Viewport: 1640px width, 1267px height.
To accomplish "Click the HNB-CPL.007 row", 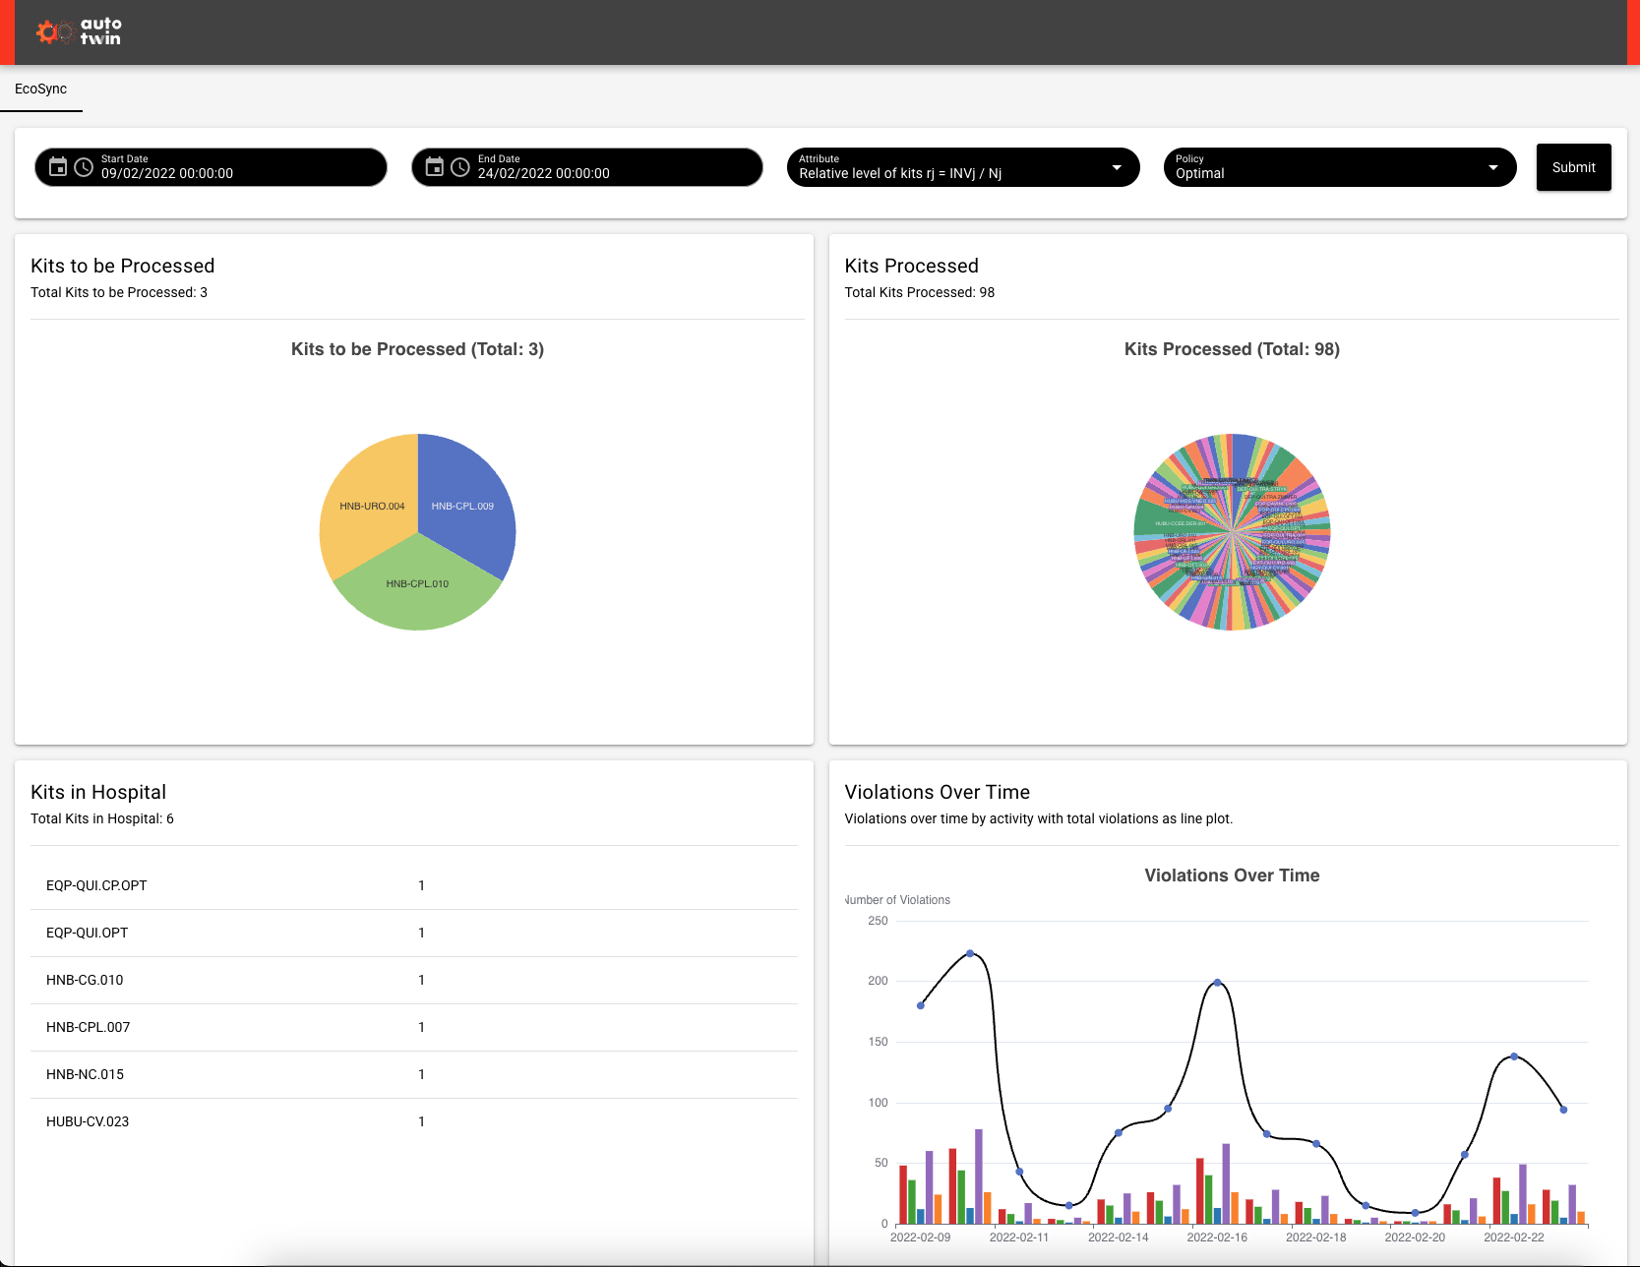I will 413,1027.
